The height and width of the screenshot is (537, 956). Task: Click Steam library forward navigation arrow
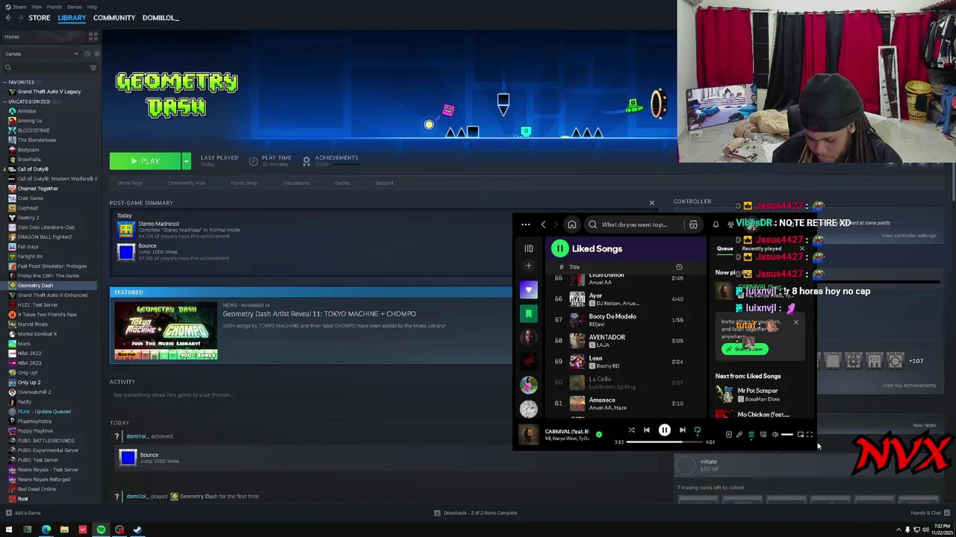point(20,17)
